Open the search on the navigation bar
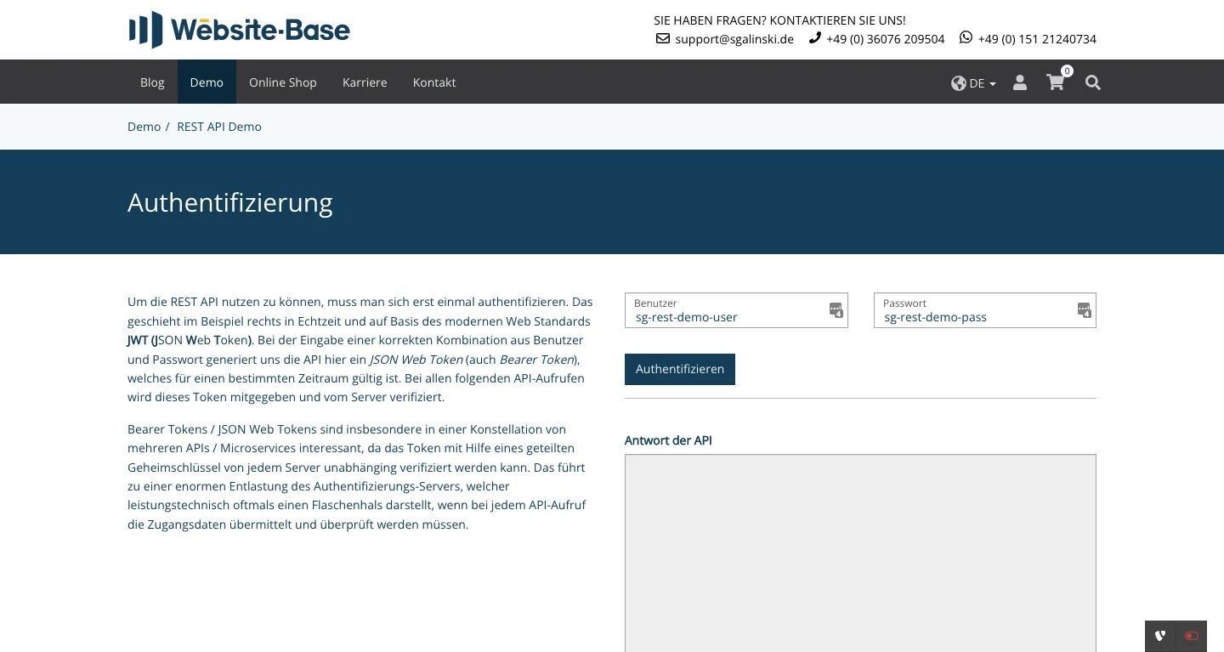This screenshot has height=652, width=1224. click(1093, 82)
